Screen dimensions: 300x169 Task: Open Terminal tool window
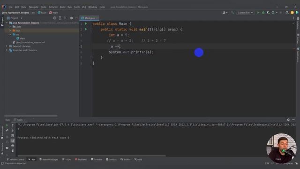click(97, 160)
